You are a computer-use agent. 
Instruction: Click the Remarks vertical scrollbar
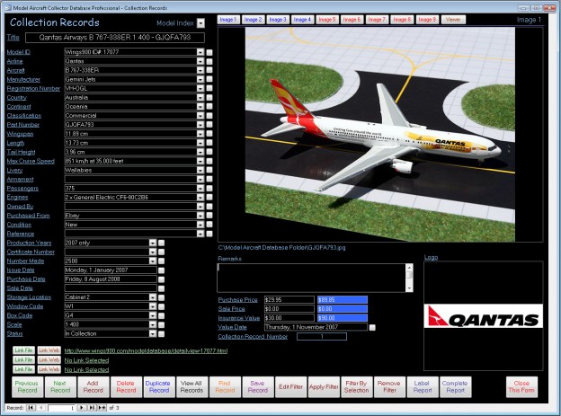click(x=409, y=278)
